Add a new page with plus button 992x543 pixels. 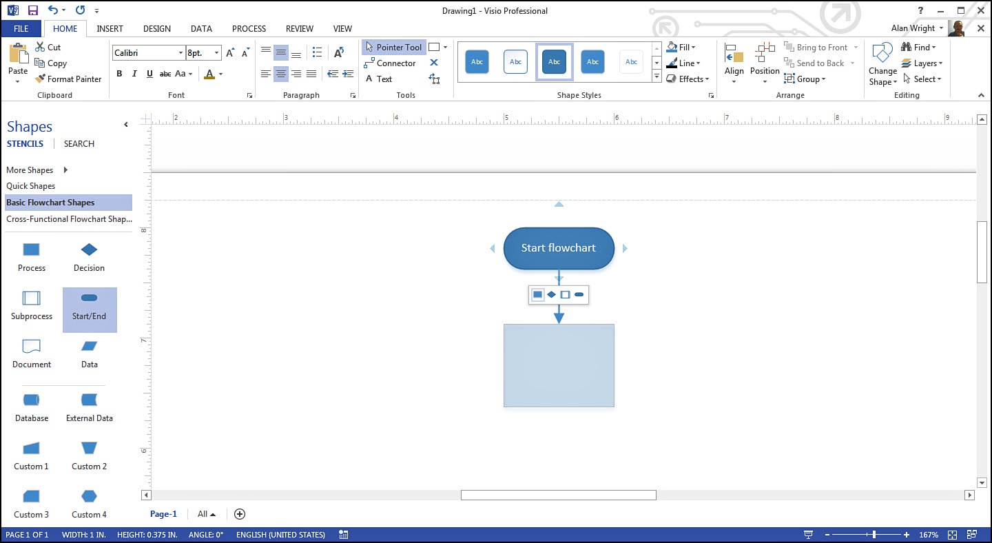point(240,514)
